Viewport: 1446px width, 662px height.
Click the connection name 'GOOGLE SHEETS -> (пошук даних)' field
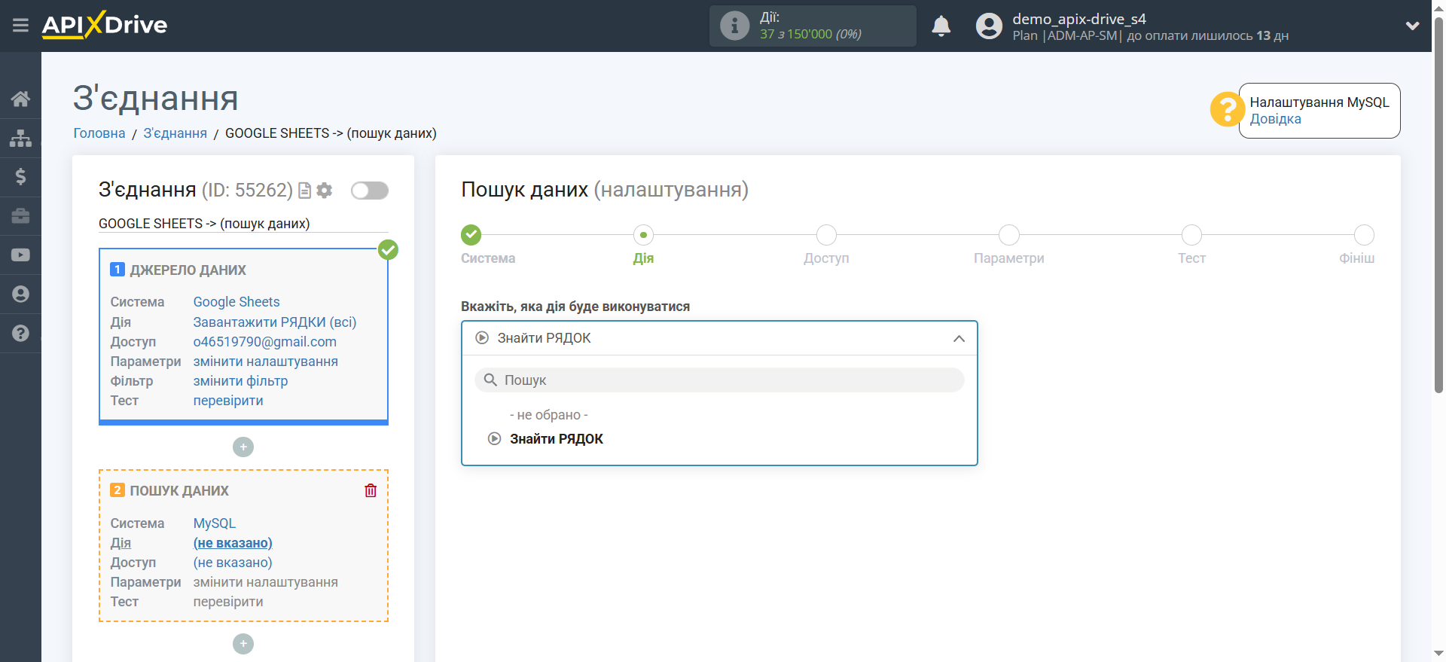tap(243, 224)
